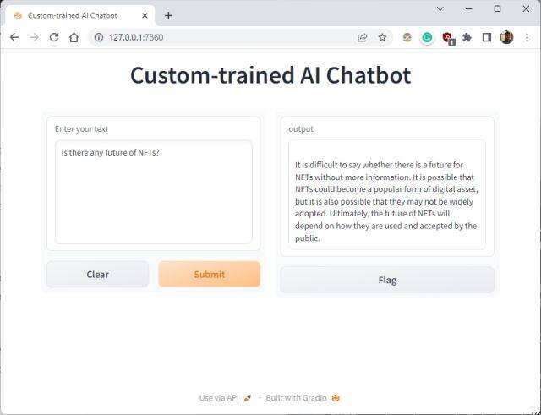Open the extensions puzzle menu
541x415 pixels.
point(467,37)
